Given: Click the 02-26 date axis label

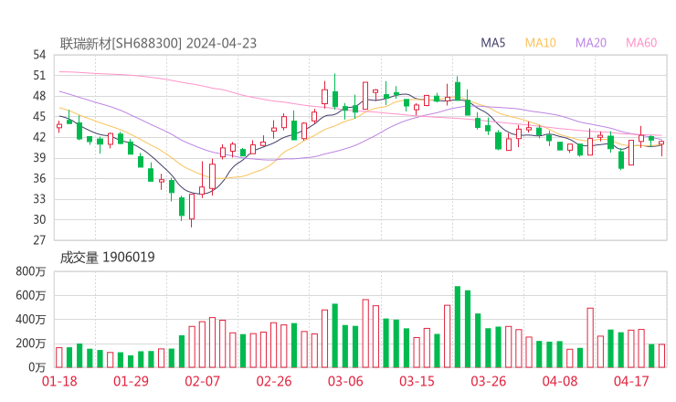Looking at the screenshot, I should tap(274, 381).
